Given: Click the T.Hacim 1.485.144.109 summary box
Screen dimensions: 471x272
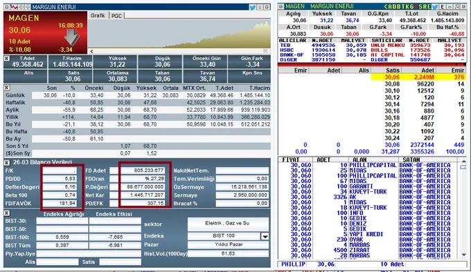Looking at the screenshot, I should pos(70,62).
